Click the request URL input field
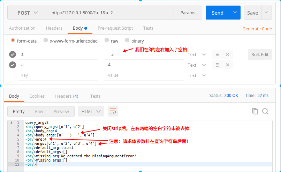This screenshot has height=172, width=281. (x=111, y=13)
